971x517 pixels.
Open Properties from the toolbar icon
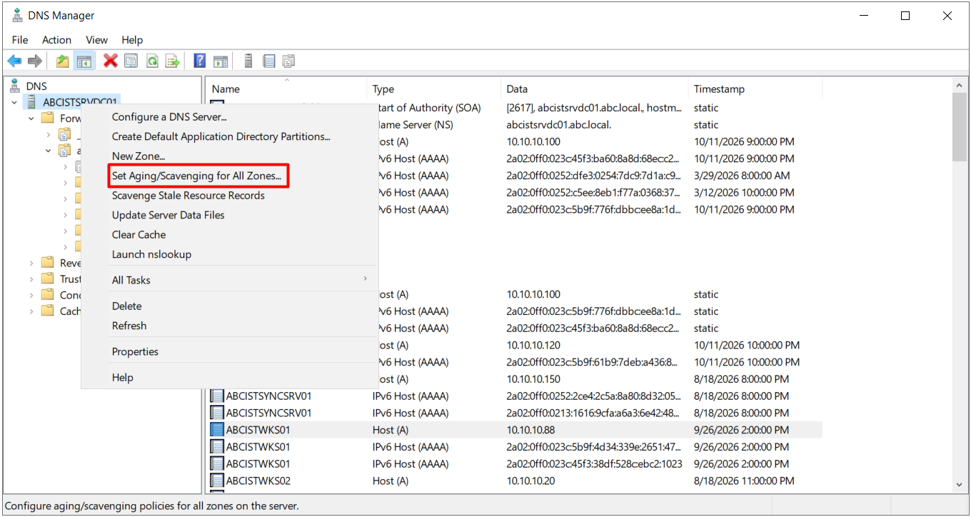(131, 61)
